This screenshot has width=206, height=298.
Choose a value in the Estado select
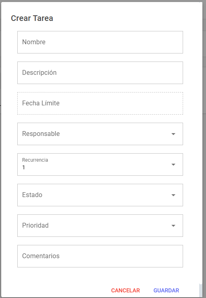coord(100,195)
